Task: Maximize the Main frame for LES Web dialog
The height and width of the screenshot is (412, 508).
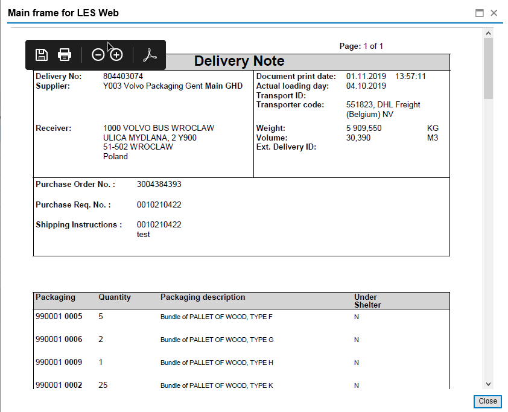Action: pyautogui.click(x=480, y=13)
